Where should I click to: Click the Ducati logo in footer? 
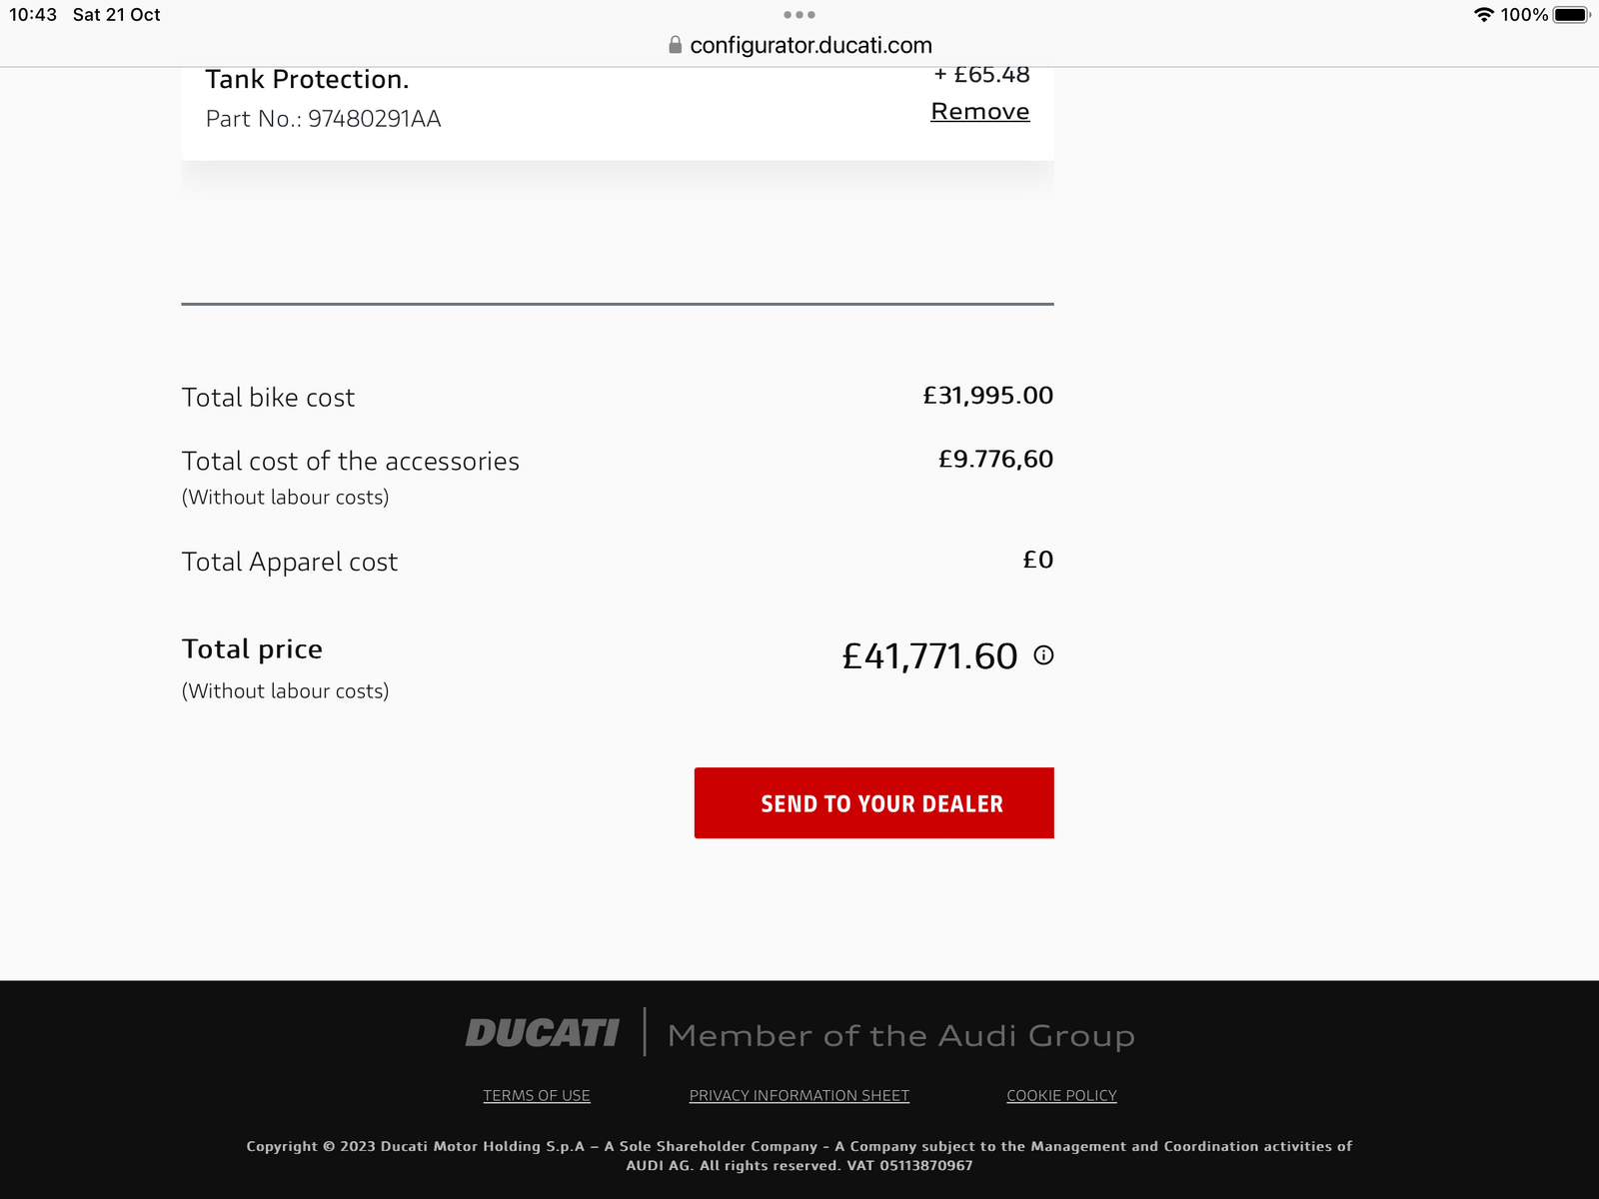[x=543, y=1033]
